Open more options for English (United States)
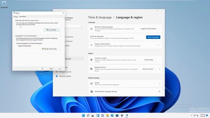This screenshot has width=210, height=118. [158, 45]
